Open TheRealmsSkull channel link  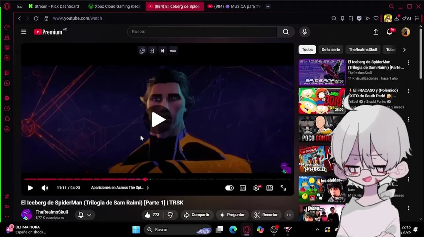pos(52,212)
